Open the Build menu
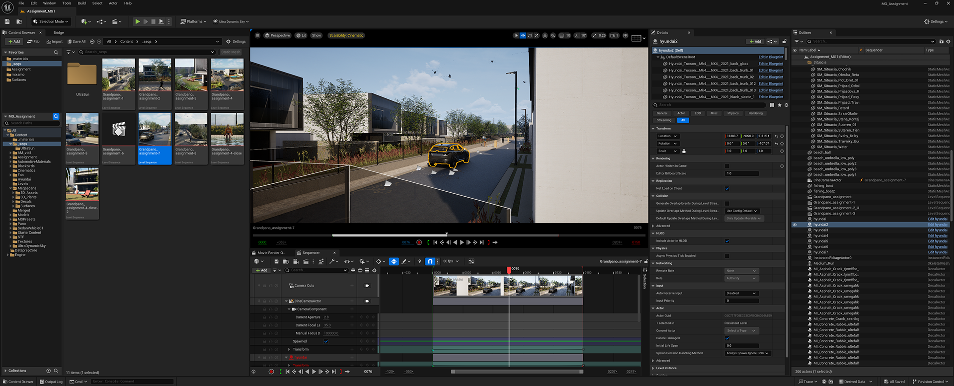This screenshot has width=954, height=386. pyautogui.click(x=82, y=3)
